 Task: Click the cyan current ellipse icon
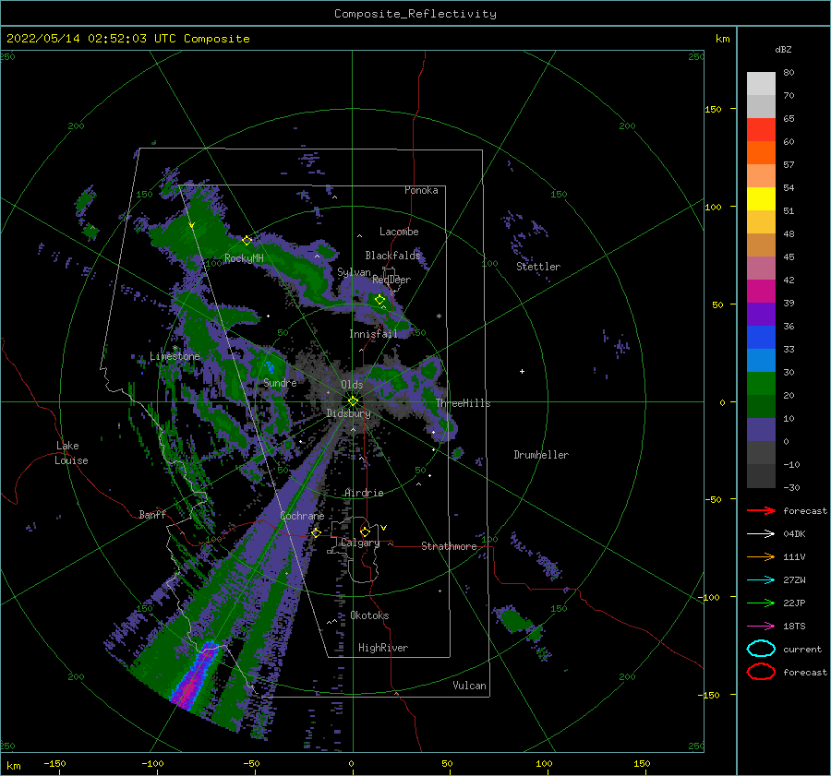pyautogui.click(x=761, y=649)
